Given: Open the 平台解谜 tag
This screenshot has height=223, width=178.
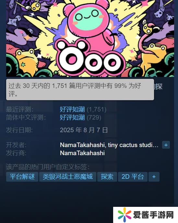Looking at the screenshot, I should [22, 177].
